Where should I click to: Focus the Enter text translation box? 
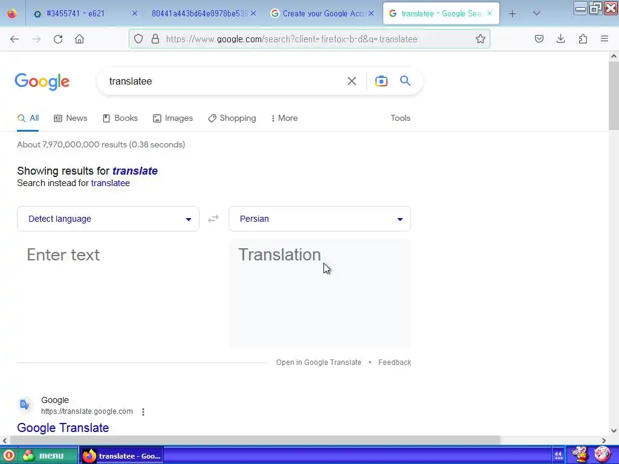tap(109, 294)
